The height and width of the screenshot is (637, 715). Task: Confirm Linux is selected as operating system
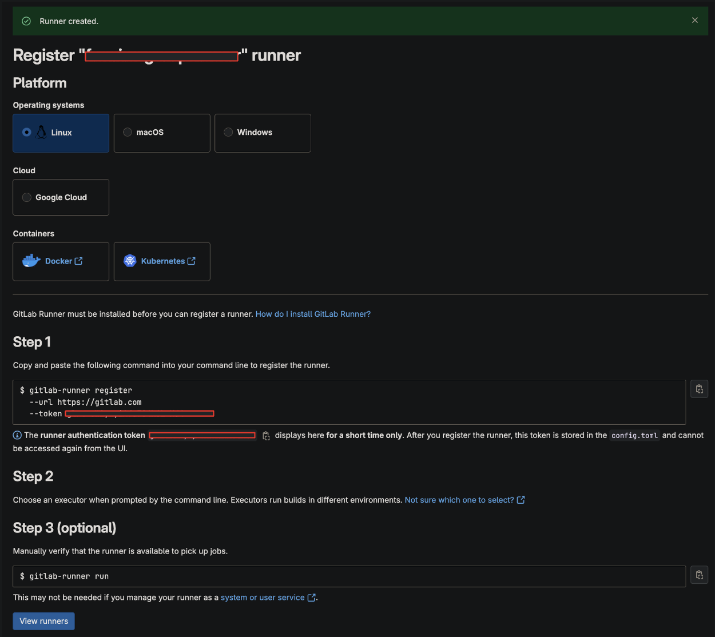26,132
